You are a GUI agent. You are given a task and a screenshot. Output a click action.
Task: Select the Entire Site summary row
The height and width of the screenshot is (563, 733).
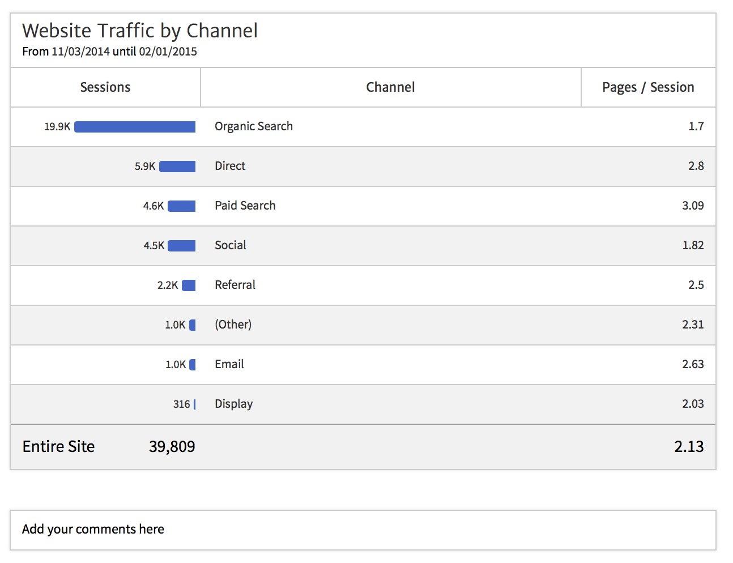(58, 446)
